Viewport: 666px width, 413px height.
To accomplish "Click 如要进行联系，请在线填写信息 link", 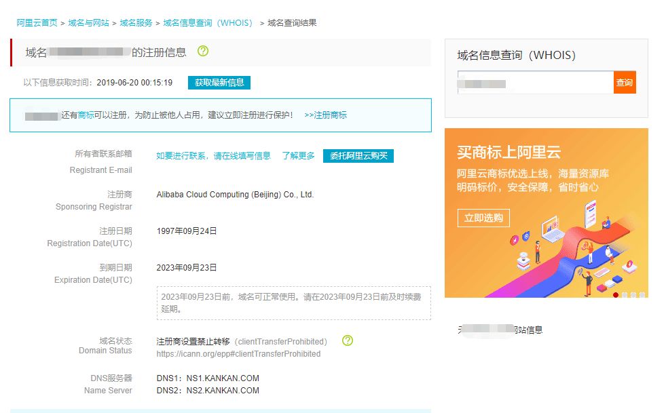I will pos(213,156).
